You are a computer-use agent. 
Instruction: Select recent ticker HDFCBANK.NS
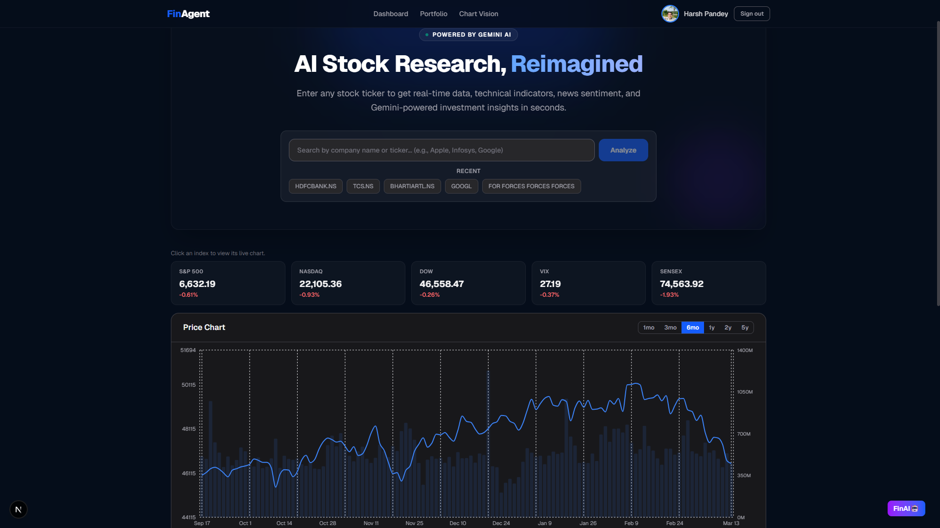tap(315, 186)
